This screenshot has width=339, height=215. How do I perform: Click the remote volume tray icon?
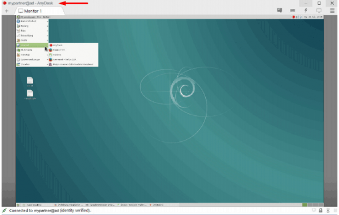click(297, 17)
